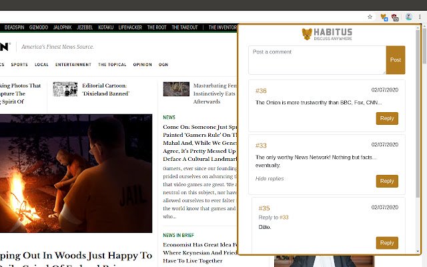427x267 pixels.
Task: Follow the #33 link in Reply to line
Action: [284, 218]
